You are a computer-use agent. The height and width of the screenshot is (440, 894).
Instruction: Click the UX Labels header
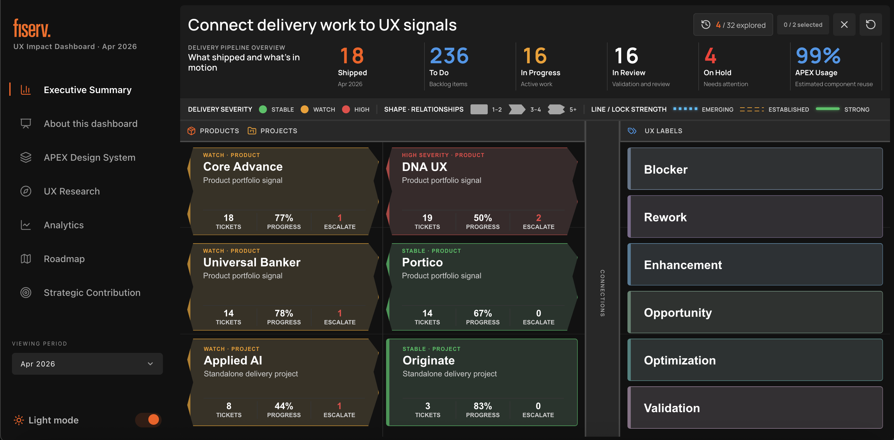[663, 131]
